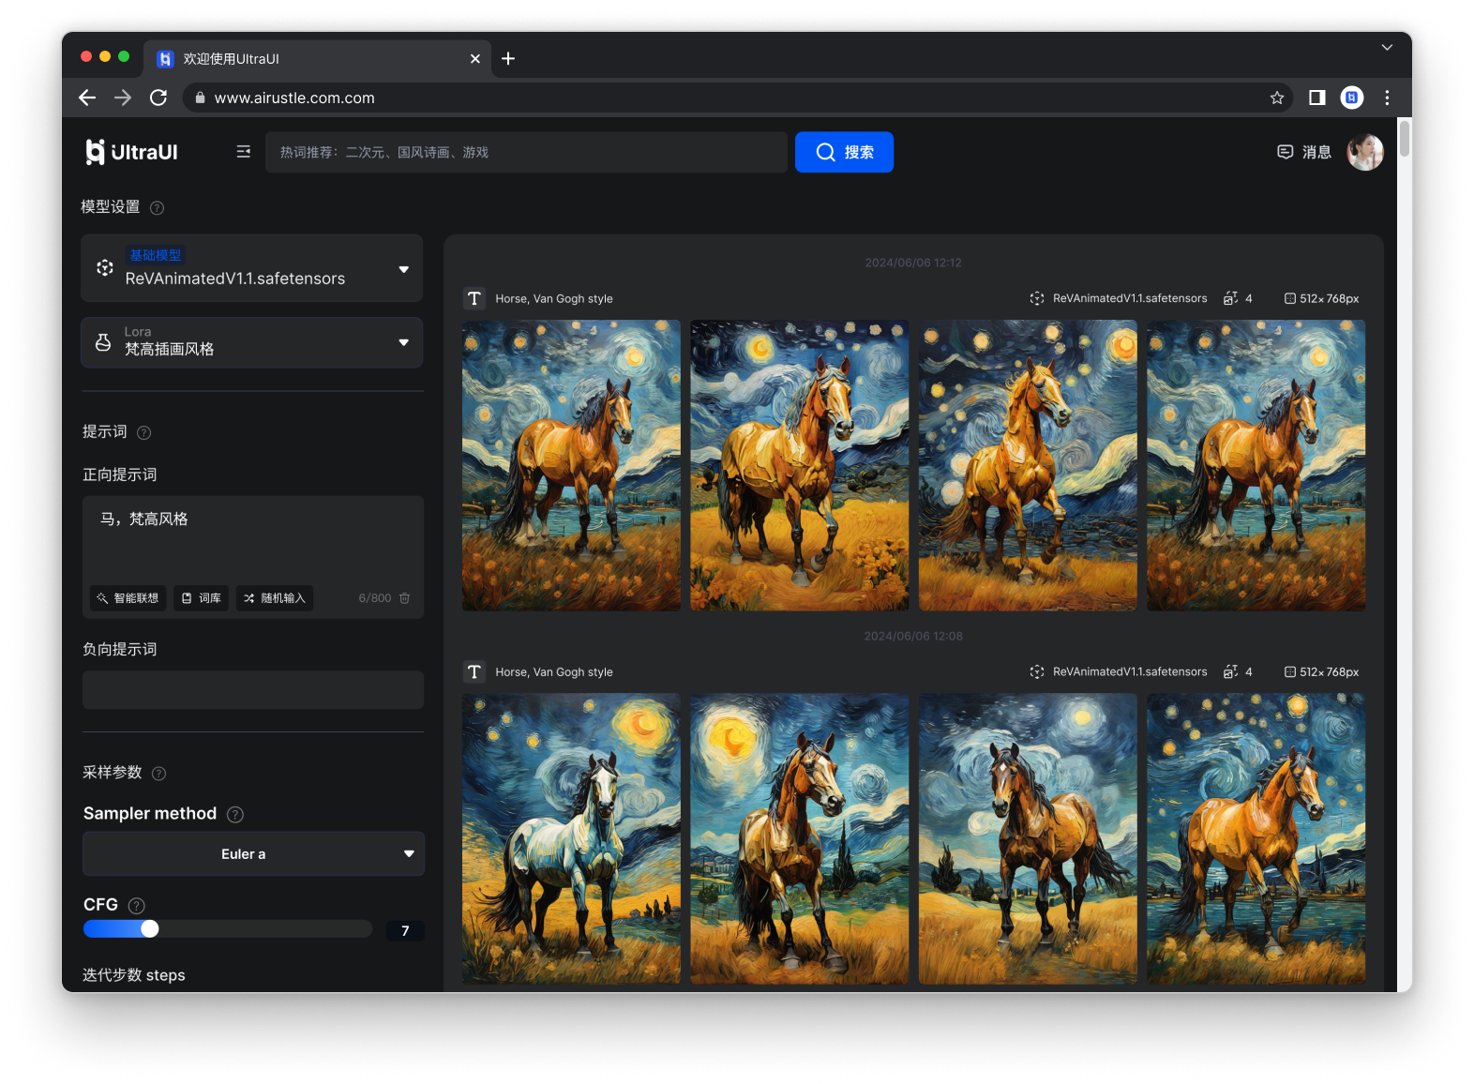
Task: Click the model icon in the 12:08 row
Action: tap(1037, 671)
